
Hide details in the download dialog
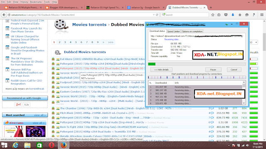161,70
